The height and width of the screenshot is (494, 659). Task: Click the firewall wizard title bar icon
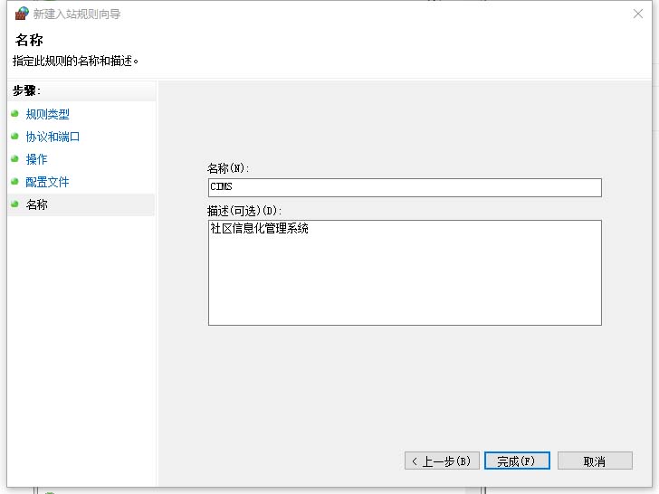pos(22,14)
